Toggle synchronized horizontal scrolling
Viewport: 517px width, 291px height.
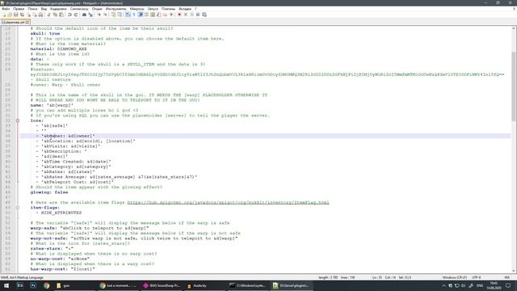(x=120, y=15)
